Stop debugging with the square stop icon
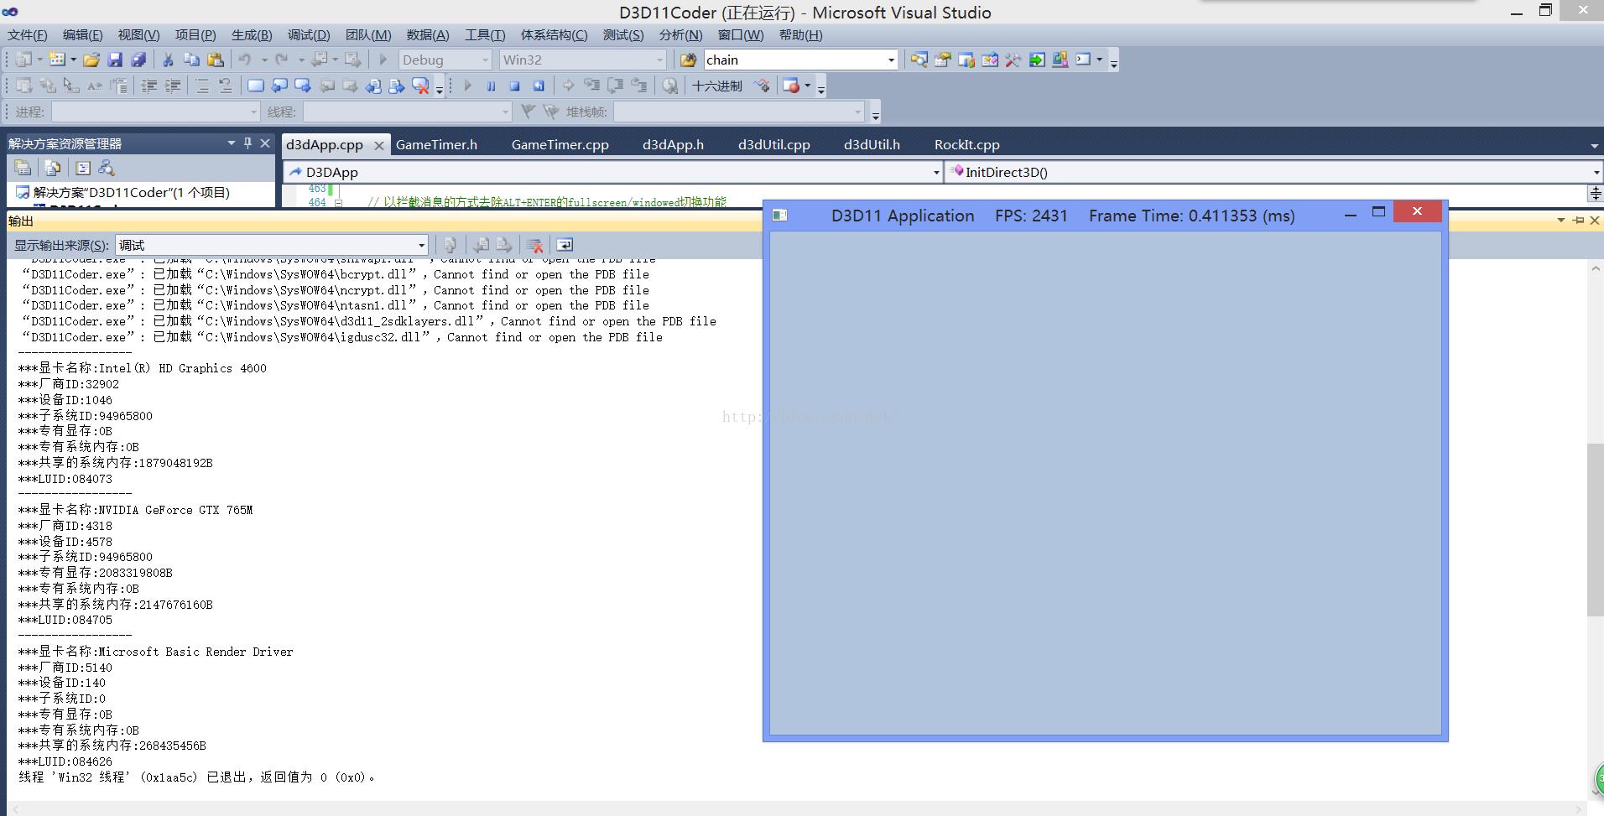 [515, 86]
